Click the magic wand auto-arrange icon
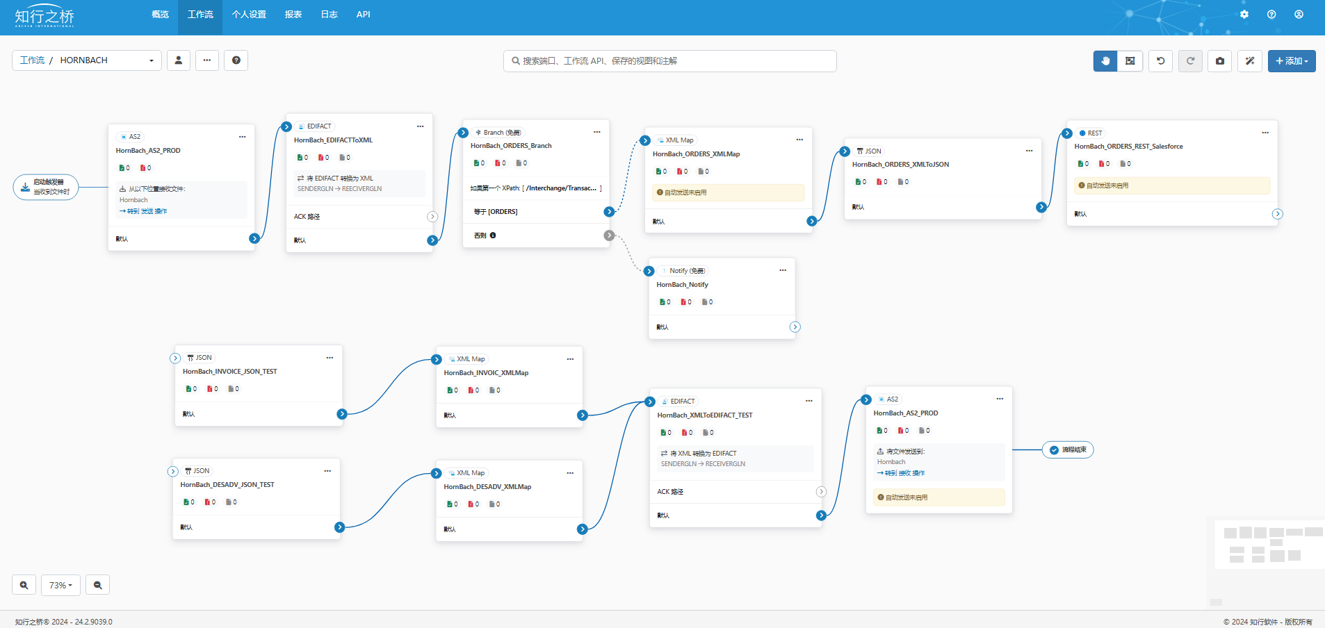1325x628 pixels. point(1249,61)
